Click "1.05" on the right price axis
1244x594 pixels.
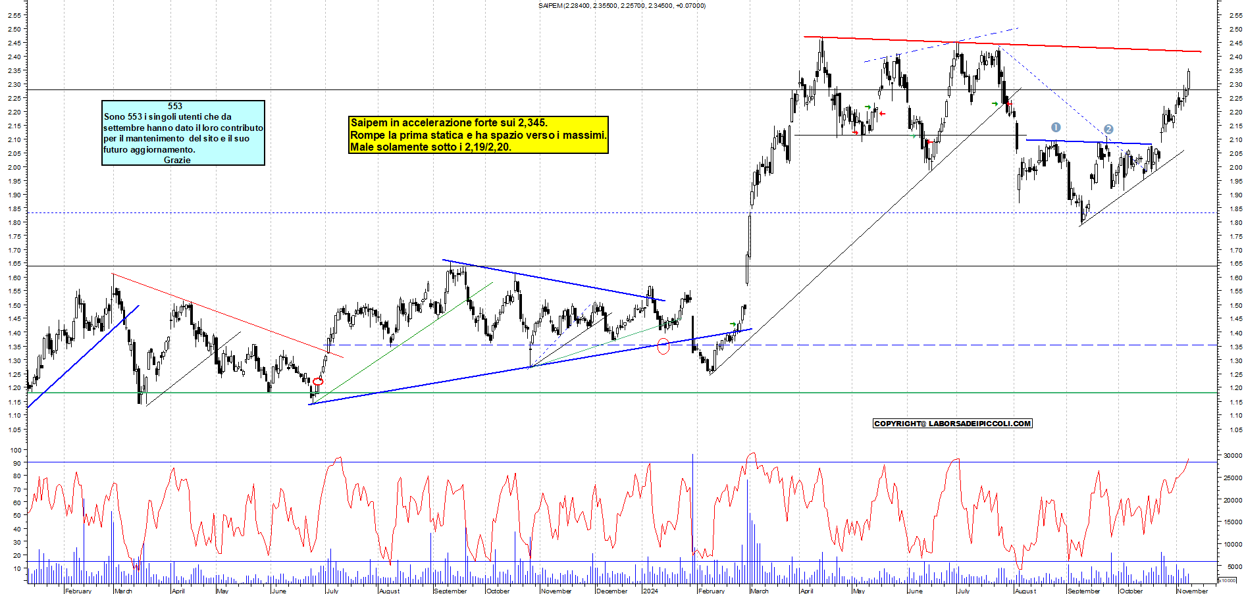tap(1235, 430)
